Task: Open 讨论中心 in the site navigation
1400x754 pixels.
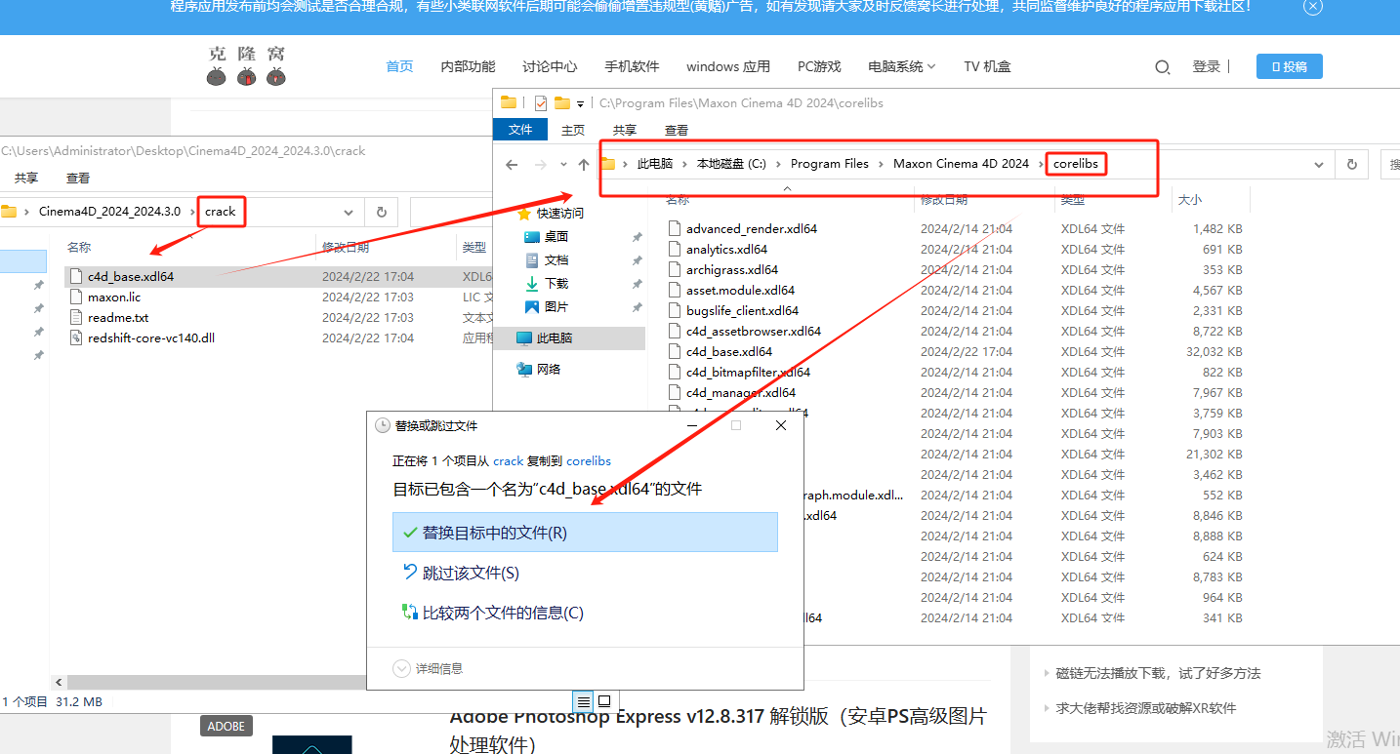Action: click(x=550, y=66)
